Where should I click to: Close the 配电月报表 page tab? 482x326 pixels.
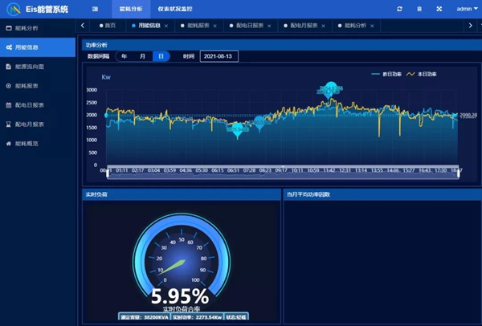point(324,26)
